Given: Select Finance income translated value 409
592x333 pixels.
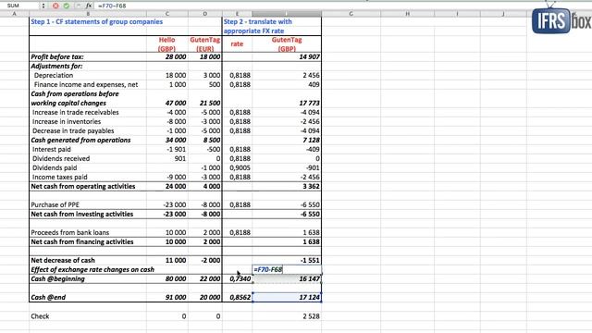Looking at the screenshot, I should [x=287, y=84].
